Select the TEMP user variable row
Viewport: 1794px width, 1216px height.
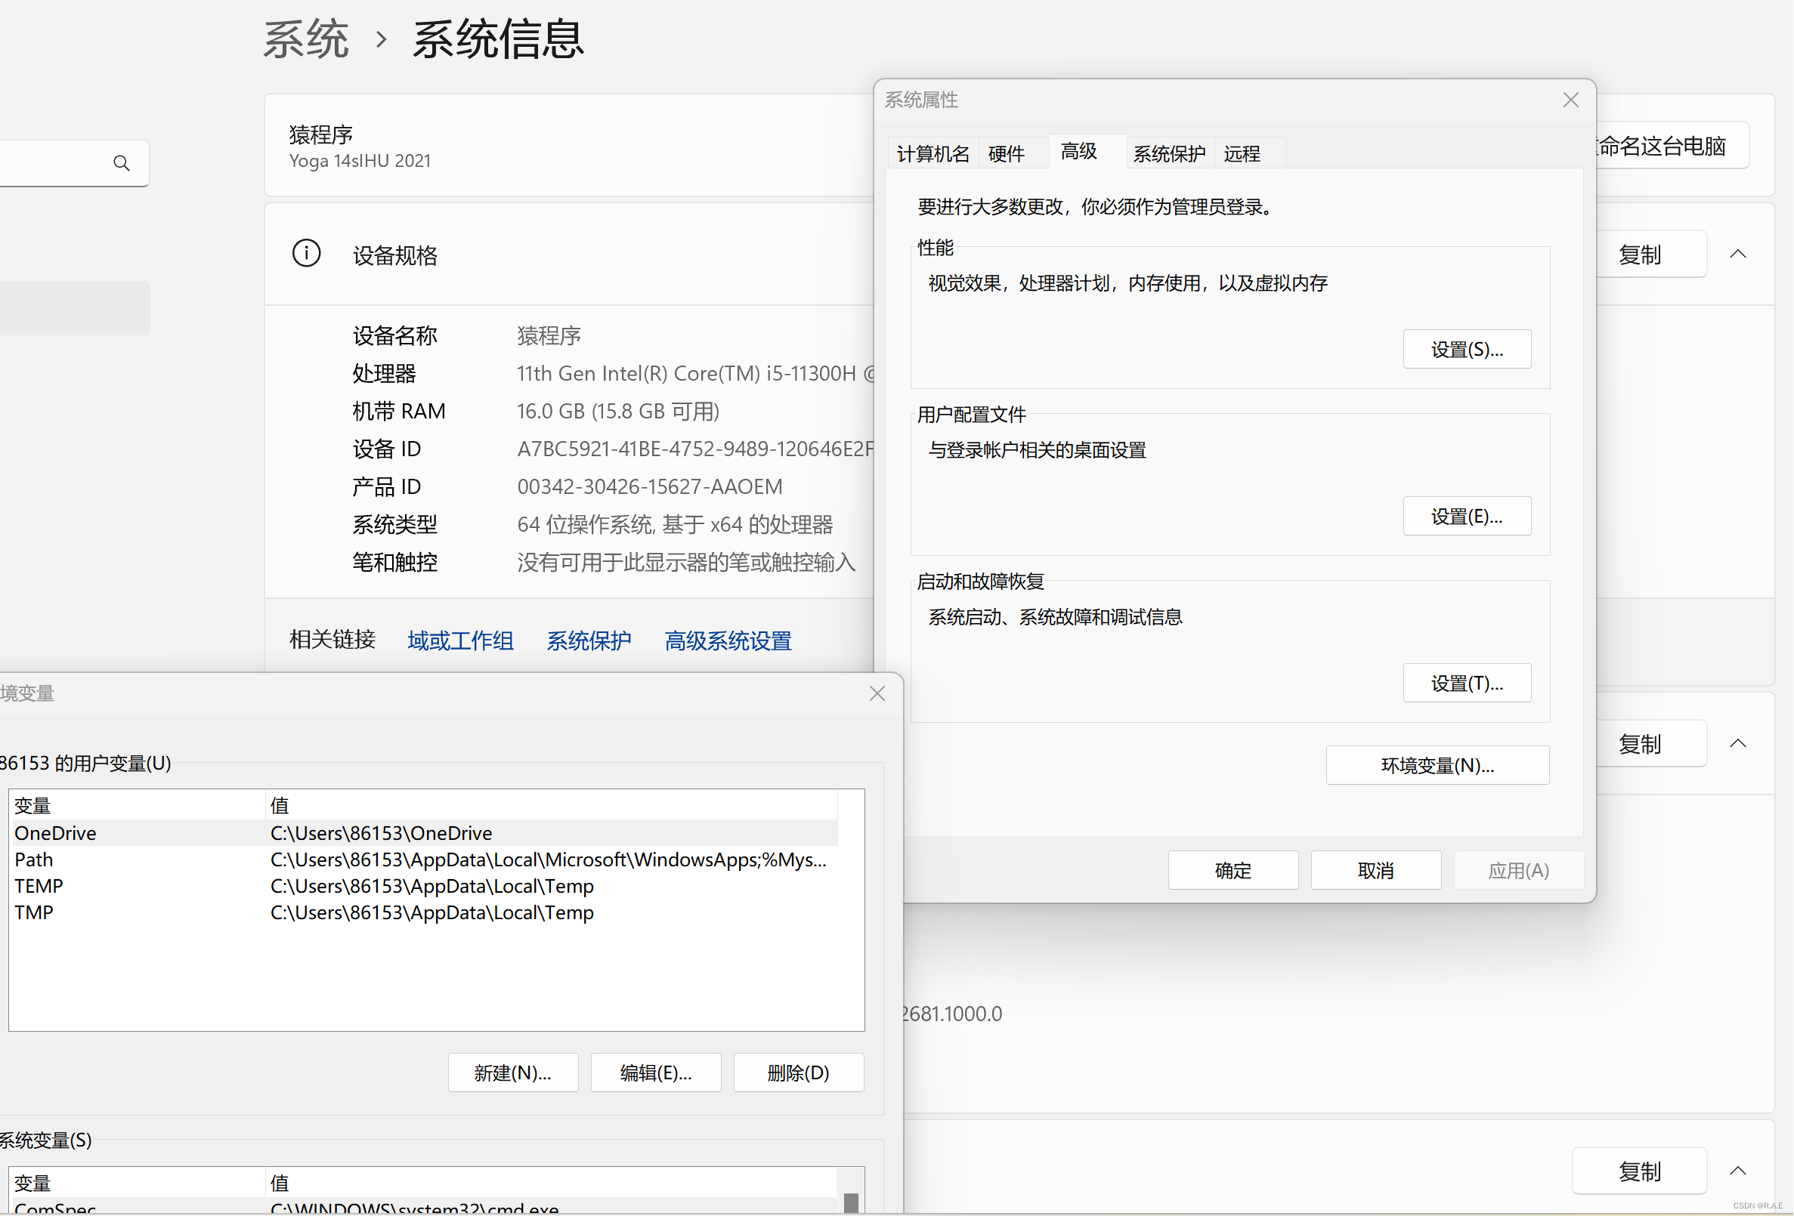423,885
